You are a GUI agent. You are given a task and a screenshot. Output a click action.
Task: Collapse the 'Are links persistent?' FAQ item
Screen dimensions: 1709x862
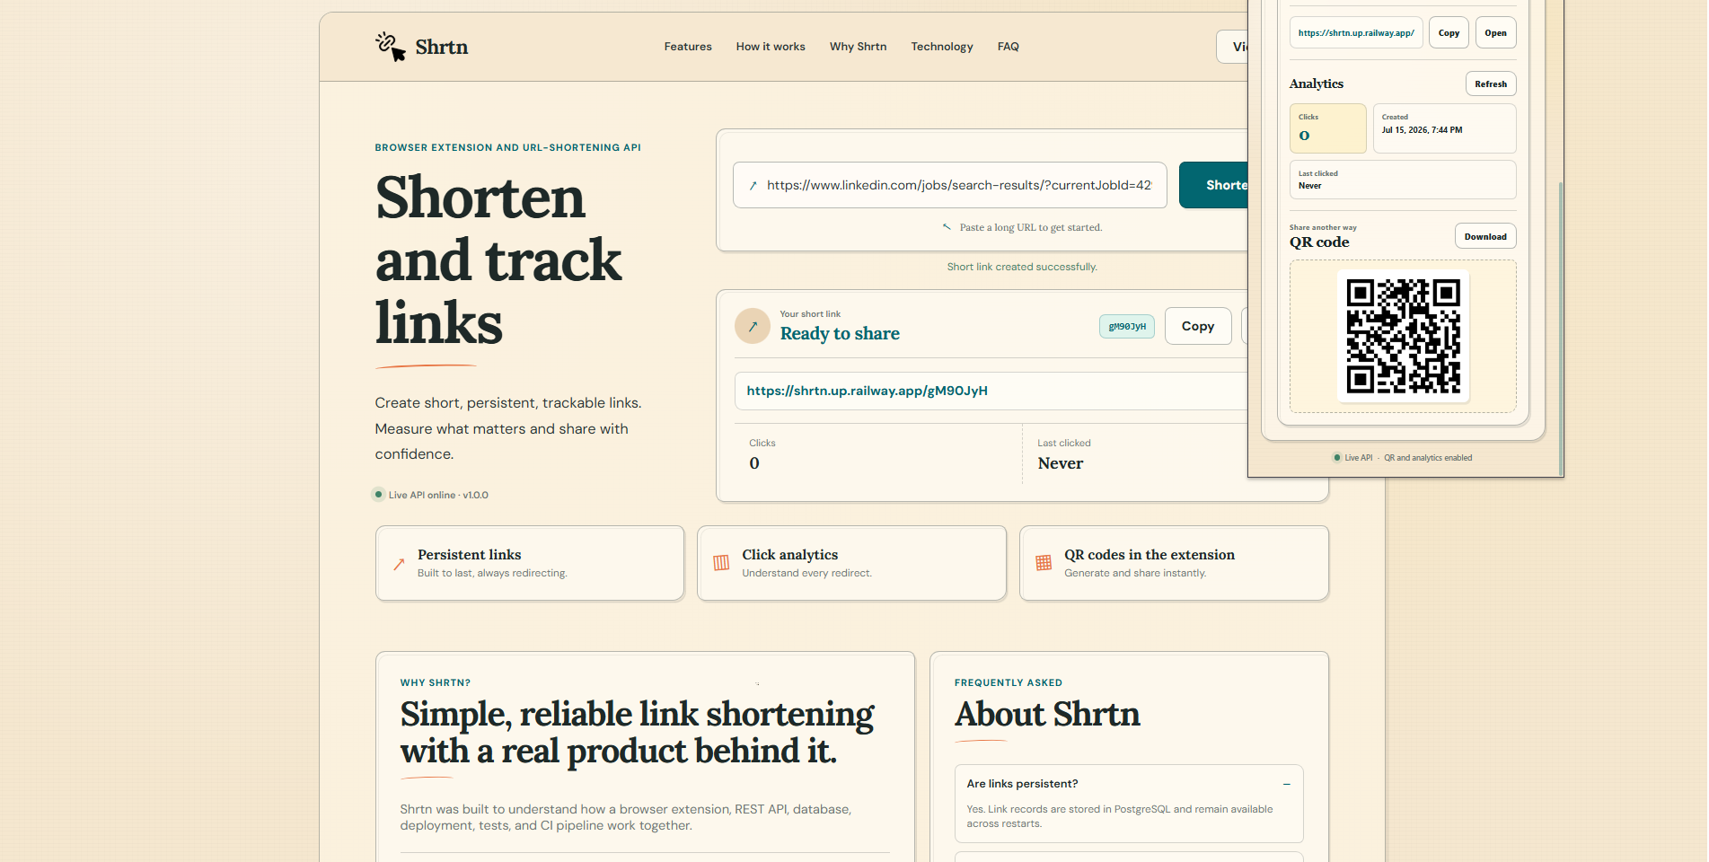click(x=1287, y=784)
